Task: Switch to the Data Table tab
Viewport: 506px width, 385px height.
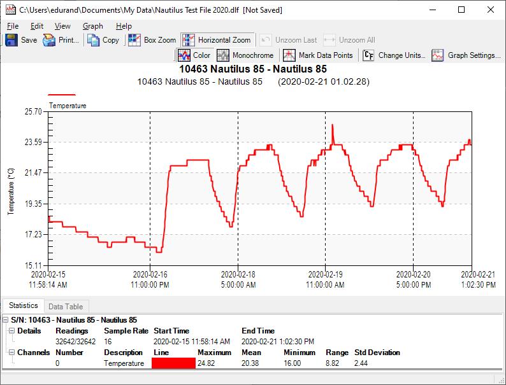Action: coord(66,306)
